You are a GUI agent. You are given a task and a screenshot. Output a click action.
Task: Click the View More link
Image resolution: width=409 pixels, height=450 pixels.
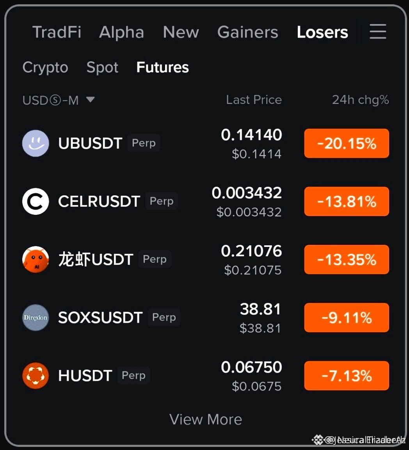206,419
